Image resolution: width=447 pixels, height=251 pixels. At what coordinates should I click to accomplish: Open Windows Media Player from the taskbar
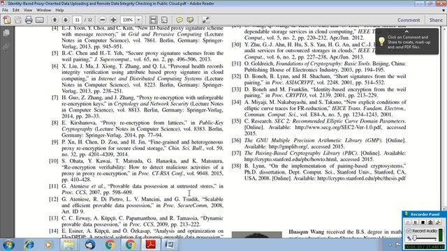pyautogui.click(x=48, y=245)
